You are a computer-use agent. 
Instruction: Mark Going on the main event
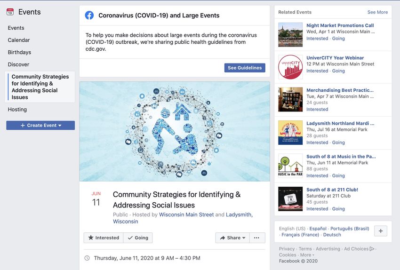click(x=138, y=238)
